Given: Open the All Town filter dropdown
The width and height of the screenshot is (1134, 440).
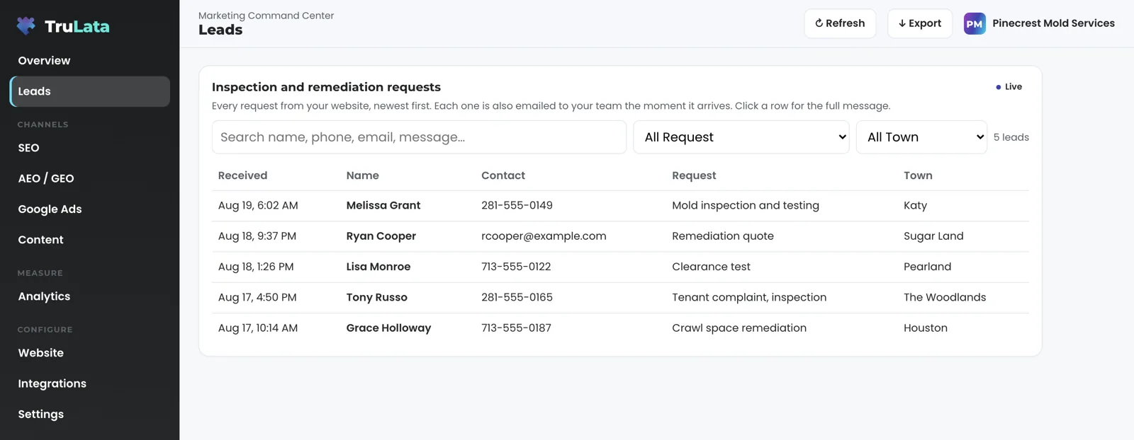Looking at the screenshot, I should point(921,137).
